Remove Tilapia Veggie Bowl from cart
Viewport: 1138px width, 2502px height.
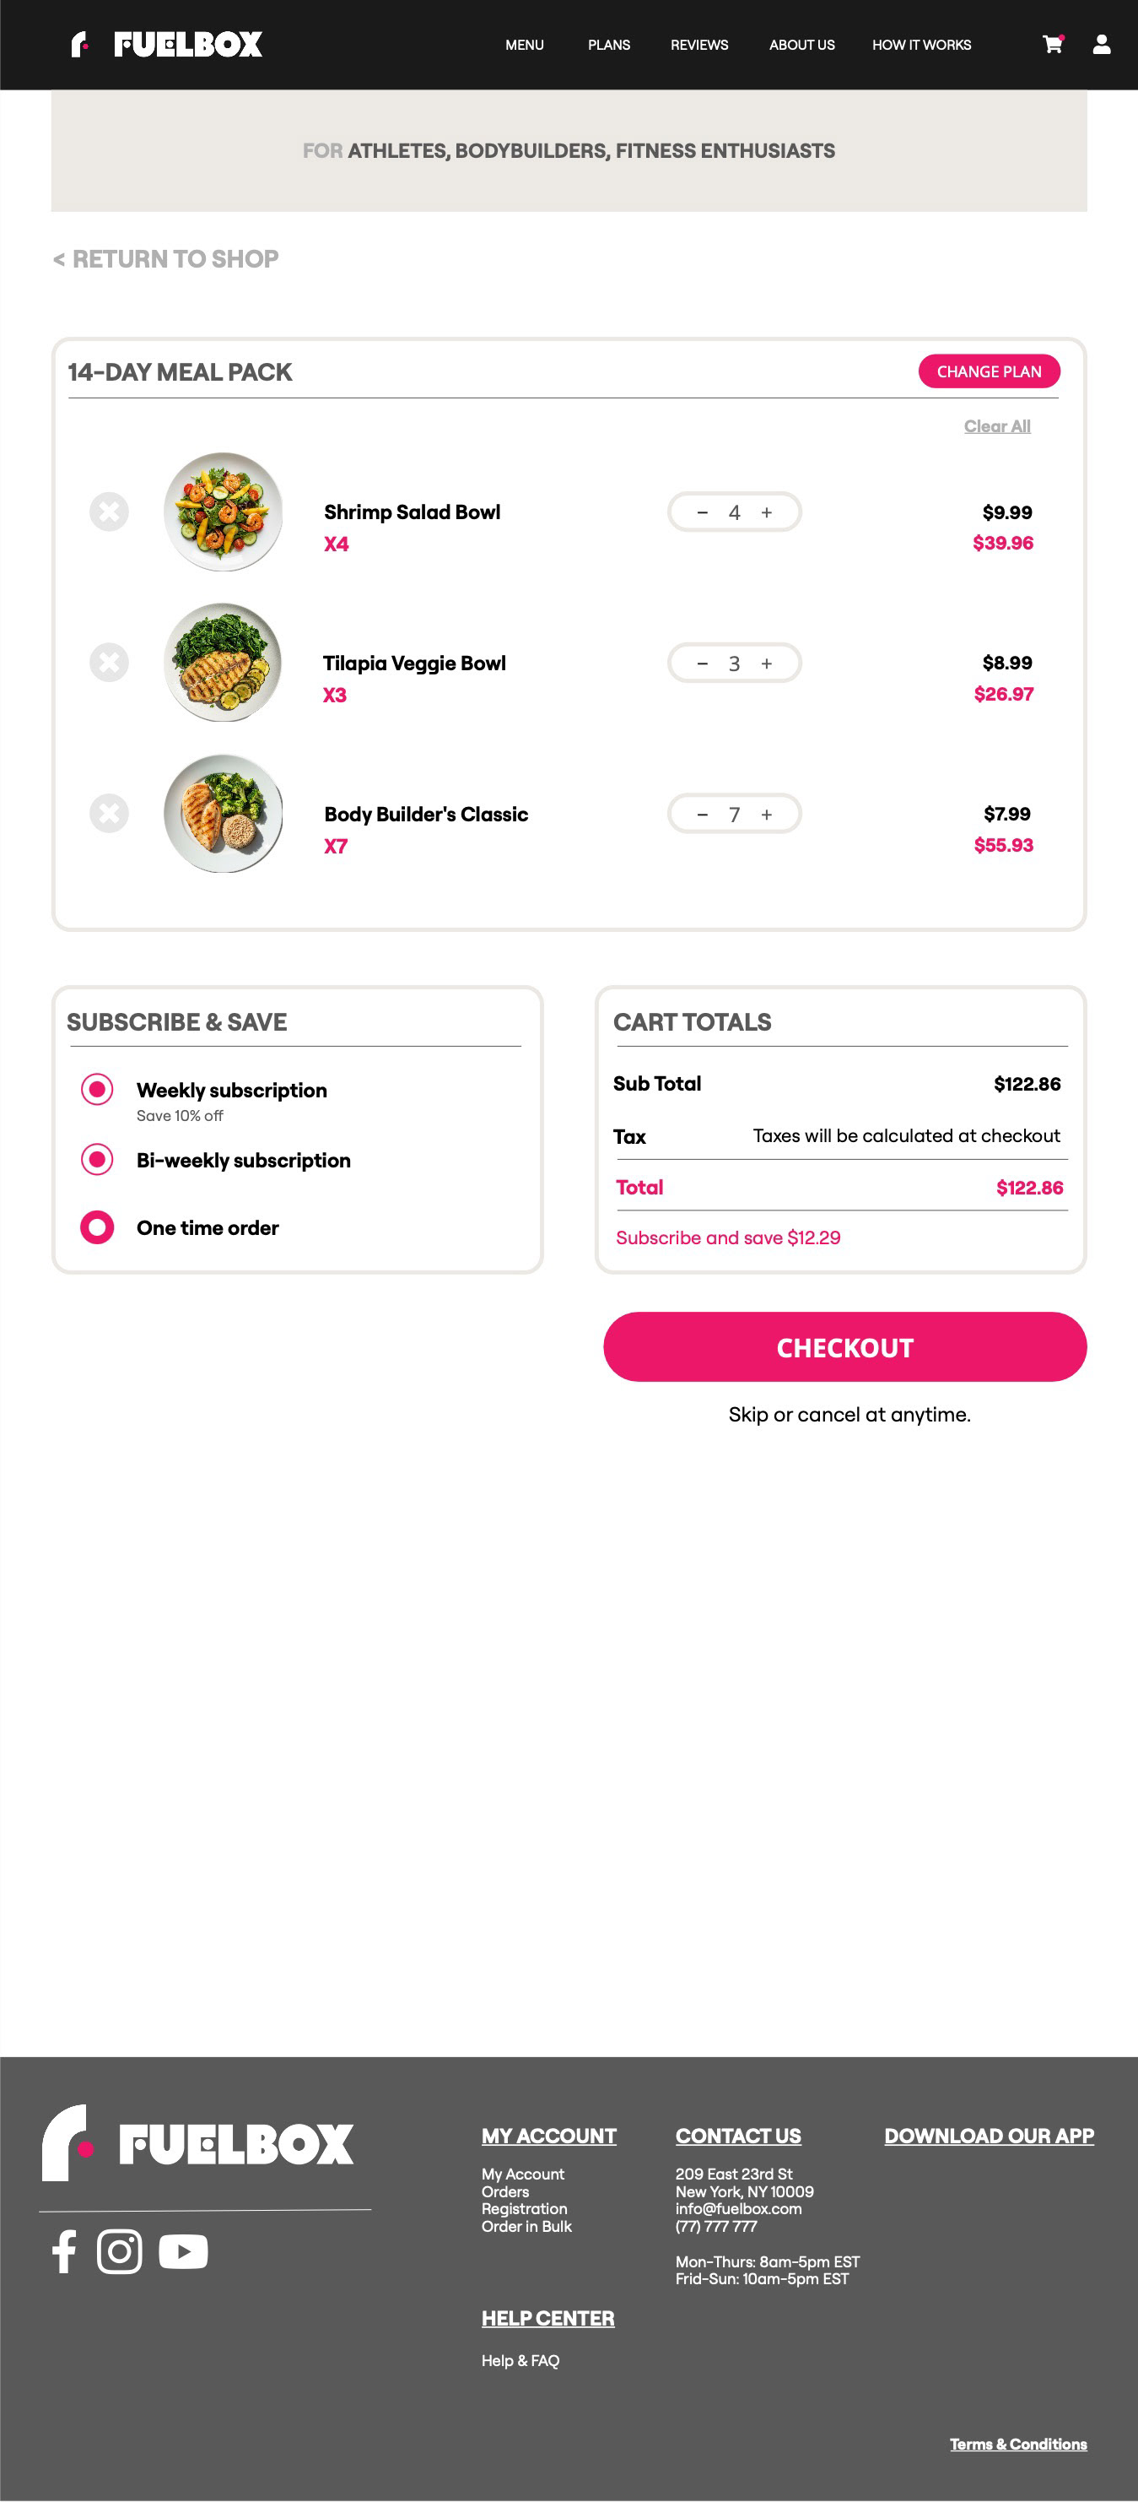click(109, 663)
